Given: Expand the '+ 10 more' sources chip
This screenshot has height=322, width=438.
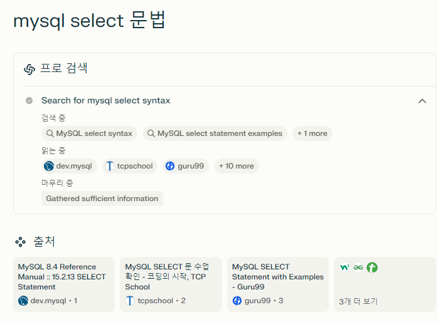Looking at the screenshot, I should pyautogui.click(x=237, y=166).
